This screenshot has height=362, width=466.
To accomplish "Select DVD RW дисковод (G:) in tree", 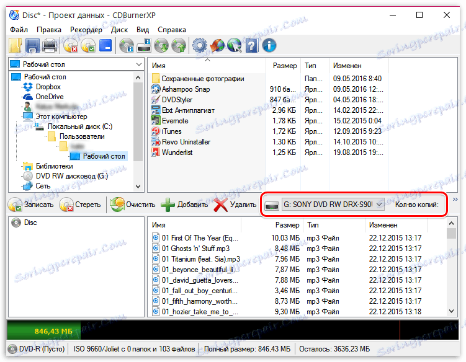I will [72, 176].
